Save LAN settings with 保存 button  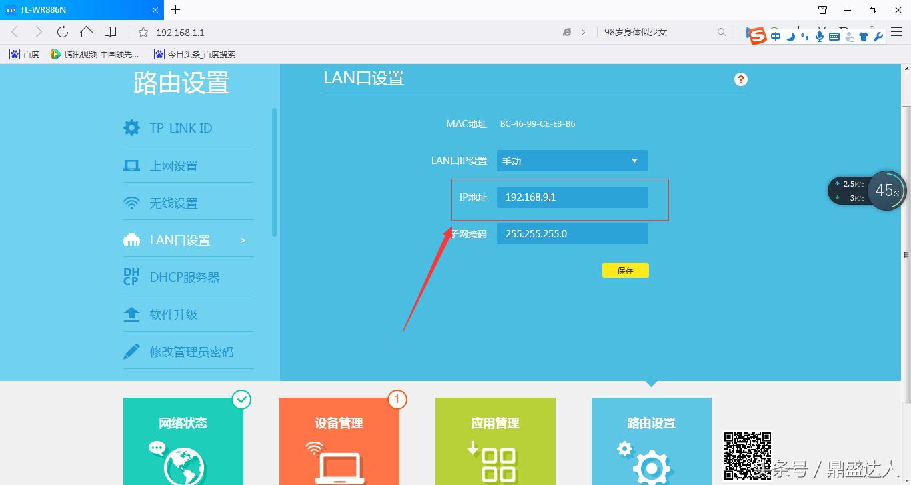click(x=625, y=270)
